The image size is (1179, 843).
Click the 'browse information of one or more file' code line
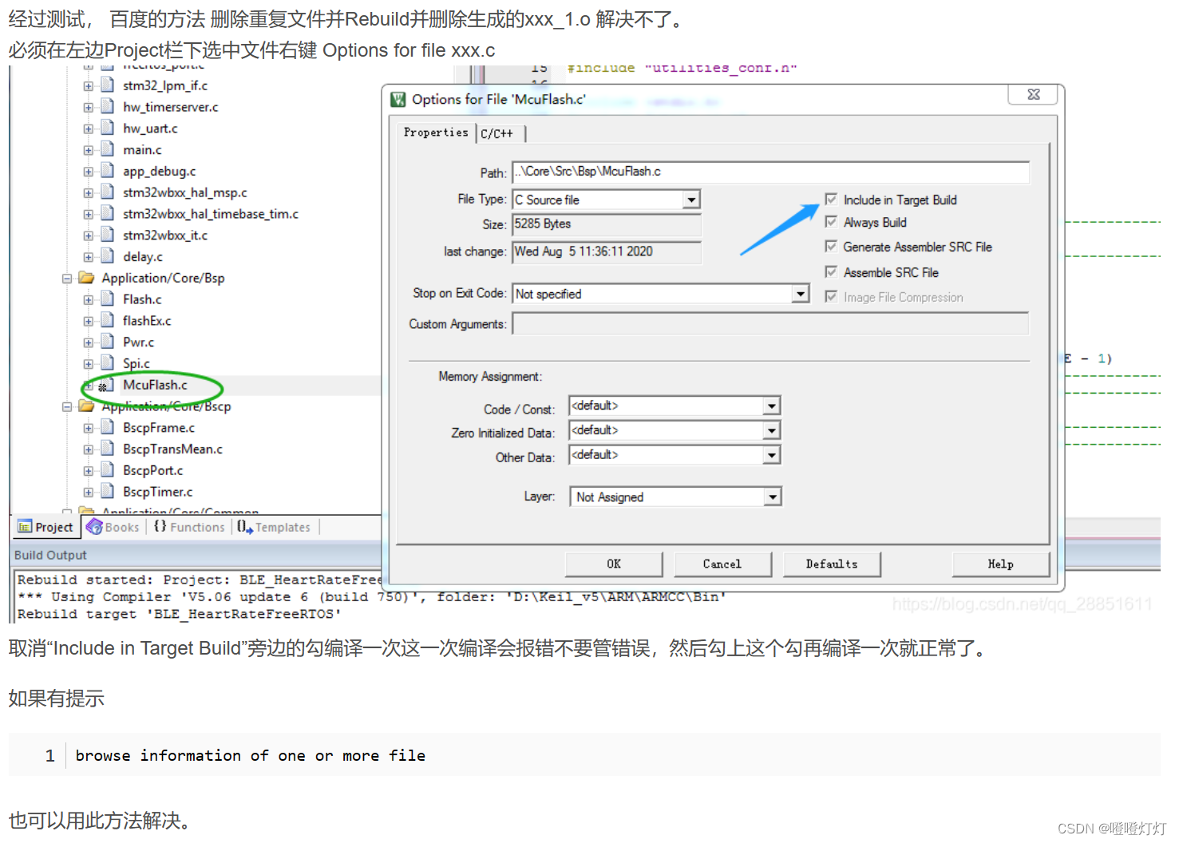point(251,755)
